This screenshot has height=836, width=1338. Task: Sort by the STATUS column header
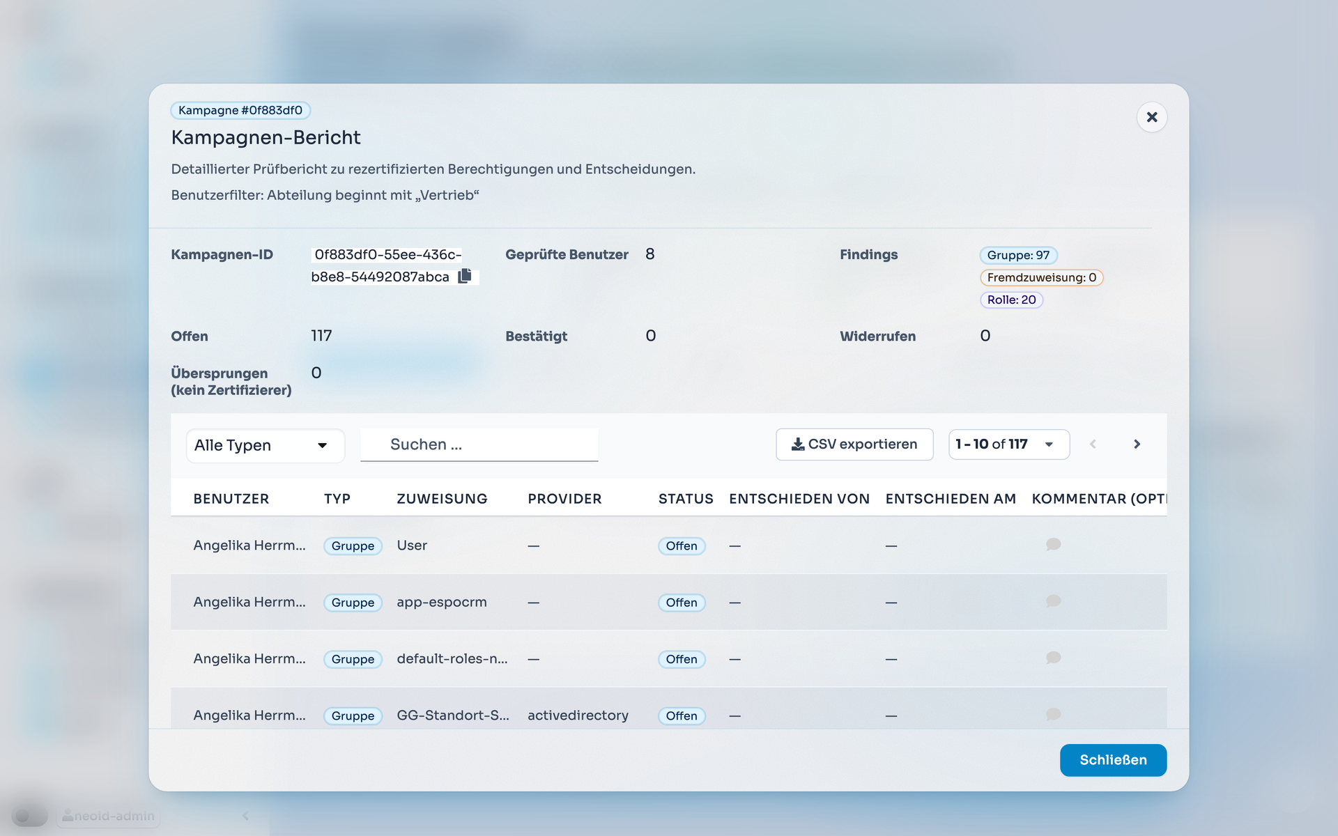(686, 499)
